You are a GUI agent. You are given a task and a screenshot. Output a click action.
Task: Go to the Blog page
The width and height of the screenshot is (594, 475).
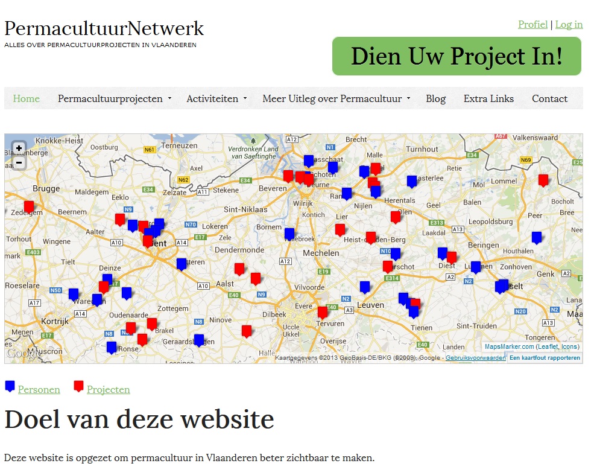click(435, 98)
